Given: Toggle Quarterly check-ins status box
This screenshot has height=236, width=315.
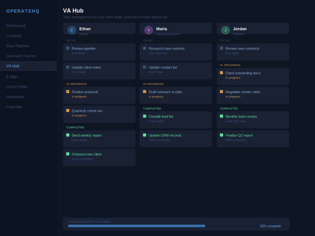Looking at the screenshot, I should (68, 110).
